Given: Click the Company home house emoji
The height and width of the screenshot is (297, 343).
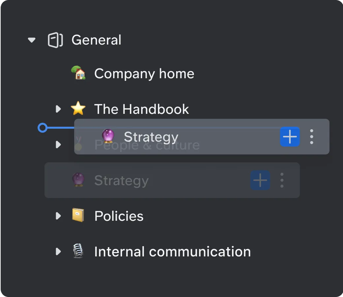Looking at the screenshot, I should [78, 73].
